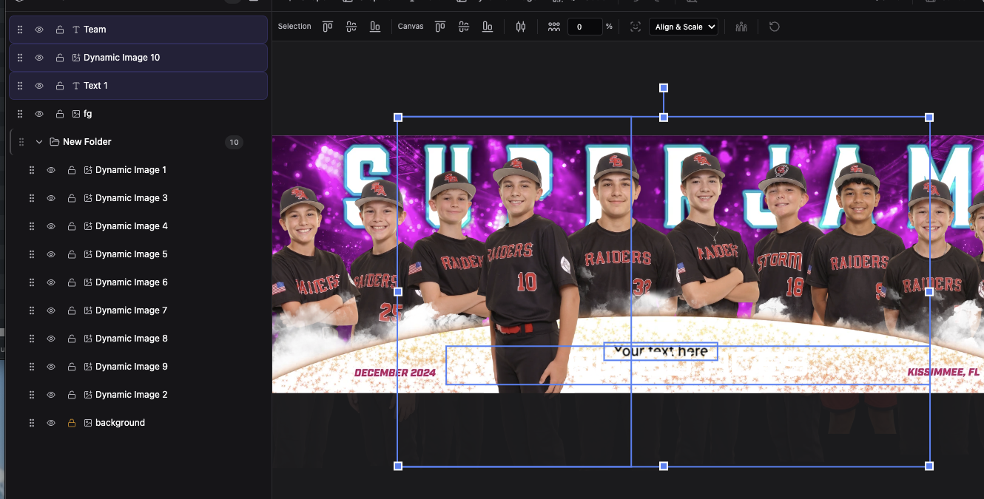The height and width of the screenshot is (499, 984).
Task: Hide the Dynamic Image 7 layer
Action: (x=51, y=310)
